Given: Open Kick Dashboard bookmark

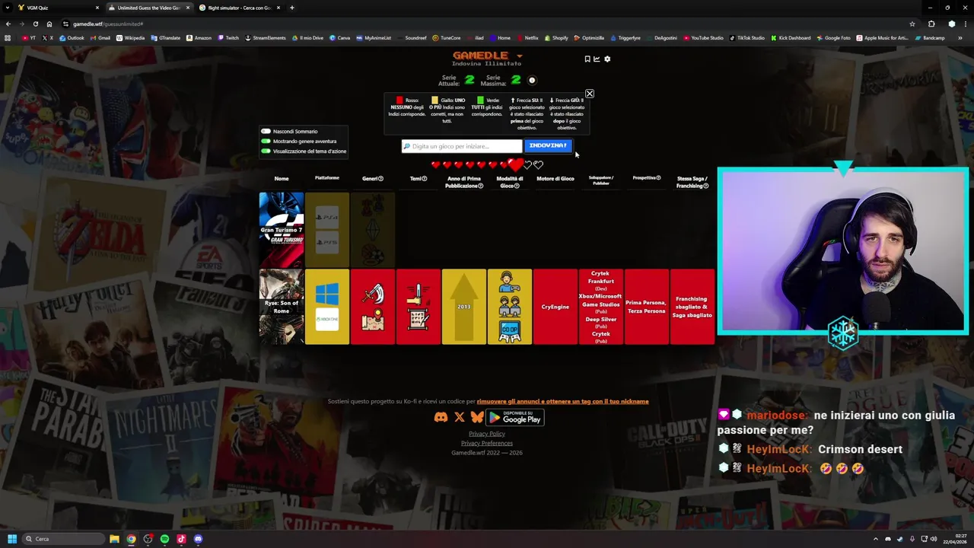Looking at the screenshot, I should (791, 38).
